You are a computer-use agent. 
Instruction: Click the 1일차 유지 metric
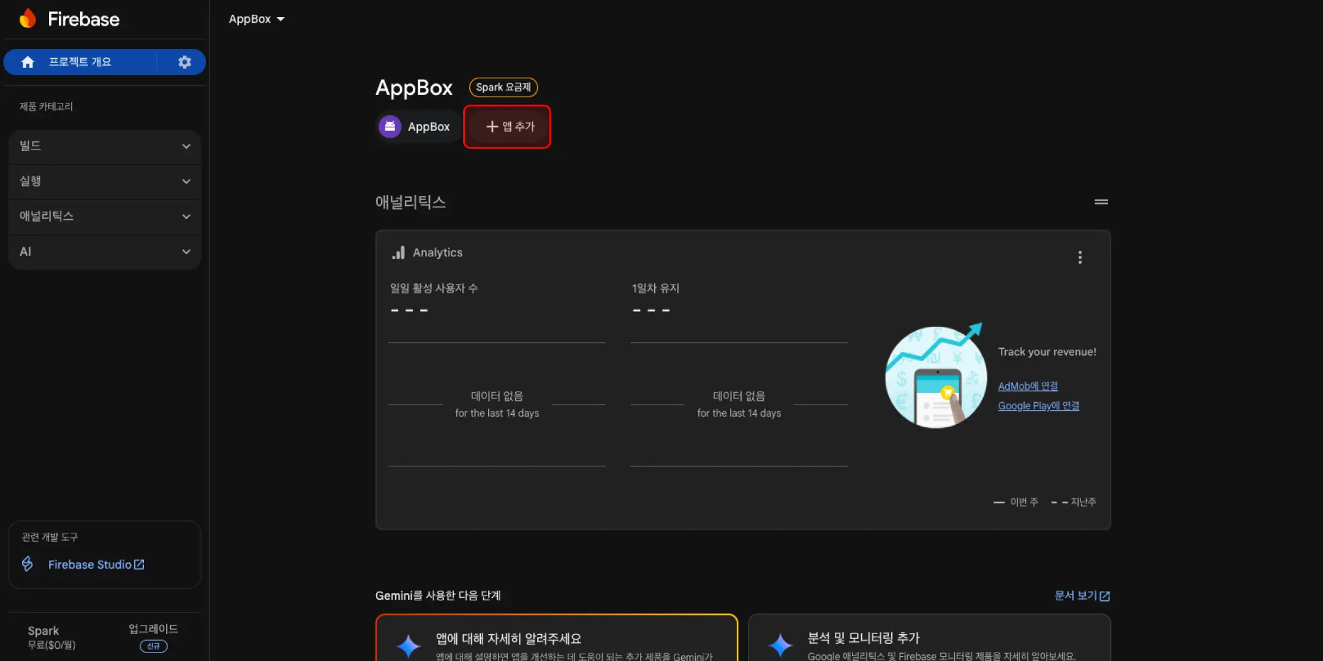click(x=655, y=288)
